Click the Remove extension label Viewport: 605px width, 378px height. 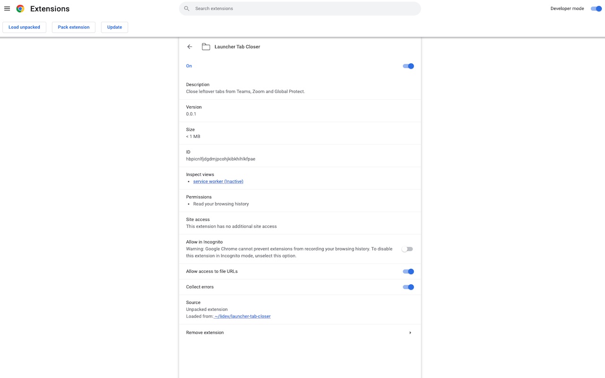click(205, 333)
